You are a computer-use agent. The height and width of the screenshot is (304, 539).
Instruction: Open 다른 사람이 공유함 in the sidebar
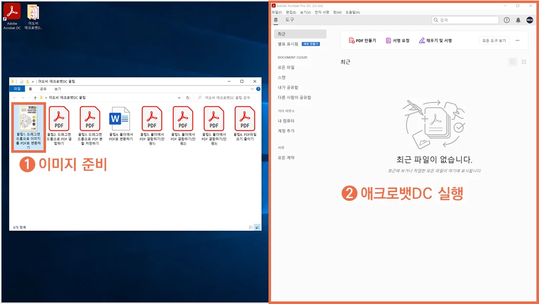[294, 97]
